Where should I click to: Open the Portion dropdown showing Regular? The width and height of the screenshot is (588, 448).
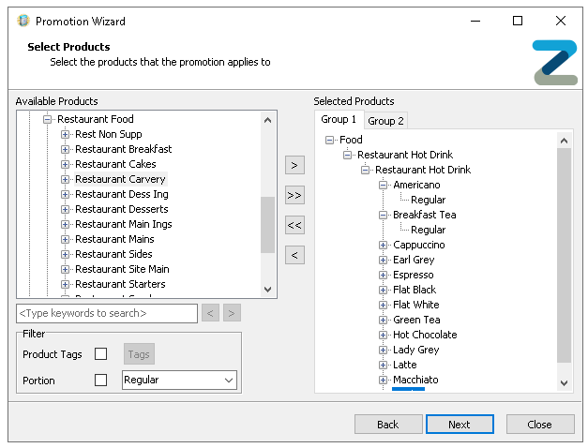point(180,381)
